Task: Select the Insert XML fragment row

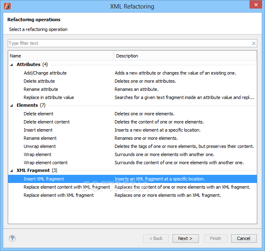Action: 132,179
